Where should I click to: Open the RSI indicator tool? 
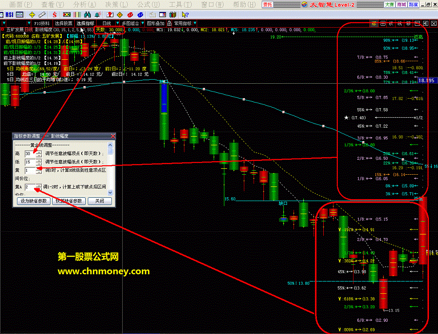click(9, 14)
